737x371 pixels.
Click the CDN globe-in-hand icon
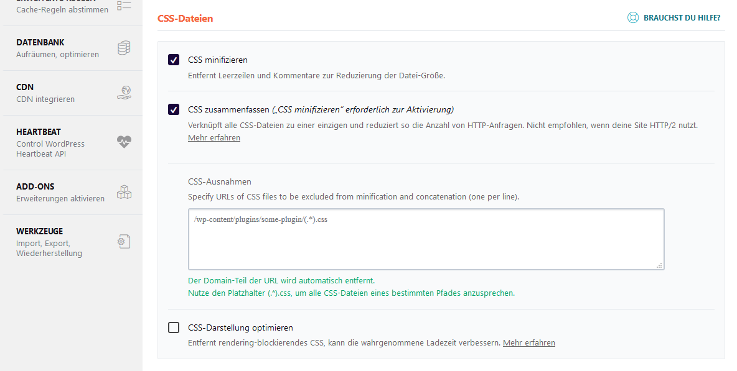click(124, 93)
